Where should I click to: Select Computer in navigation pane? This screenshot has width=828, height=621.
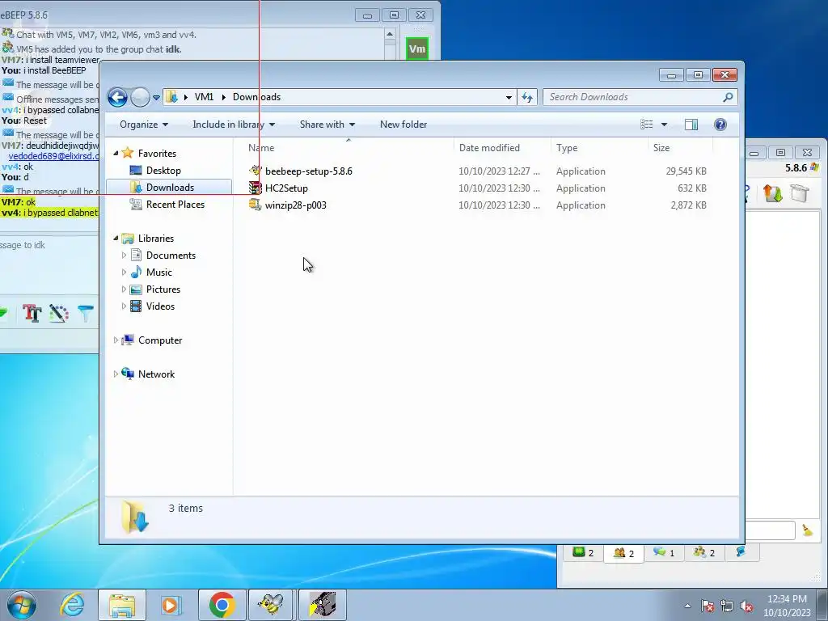(x=160, y=340)
